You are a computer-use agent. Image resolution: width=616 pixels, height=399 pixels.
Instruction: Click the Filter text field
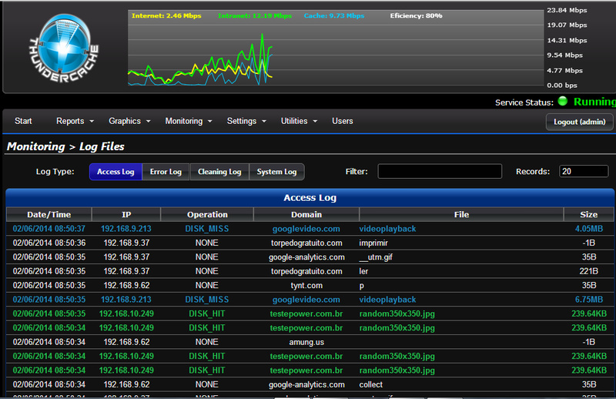click(x=440, y=172)
